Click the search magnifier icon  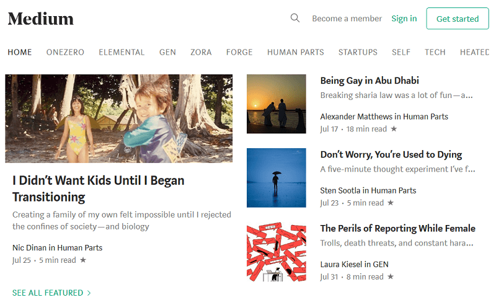pos(295,18)
